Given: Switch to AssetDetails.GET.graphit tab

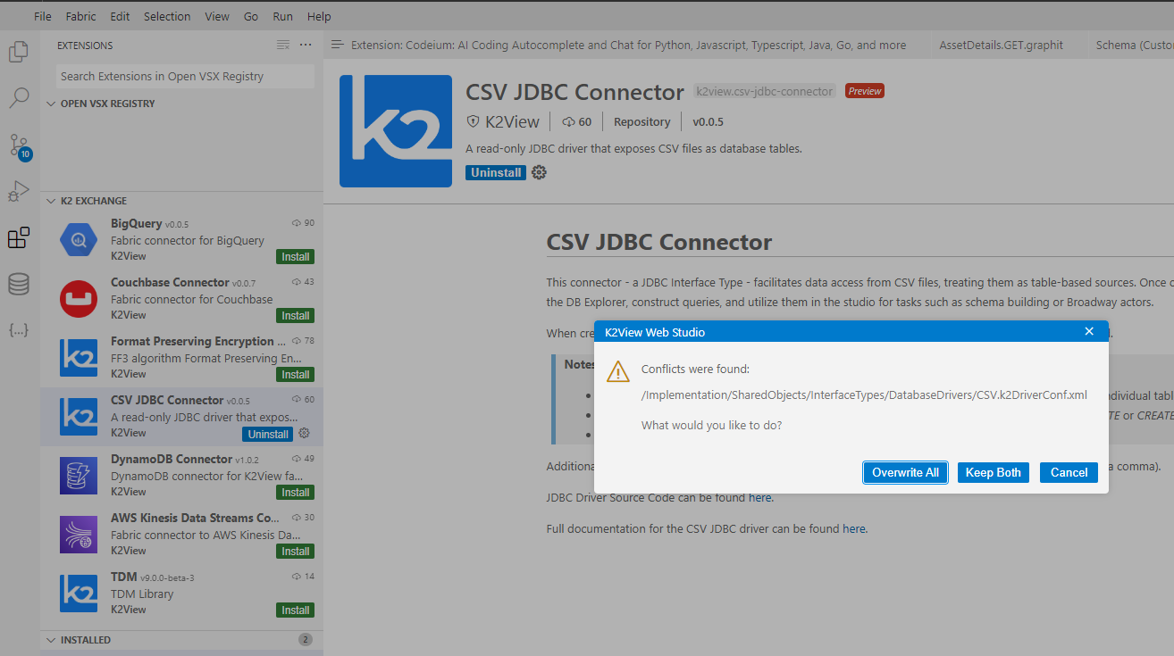Looking at the screenshot, I should (1001, 45).
